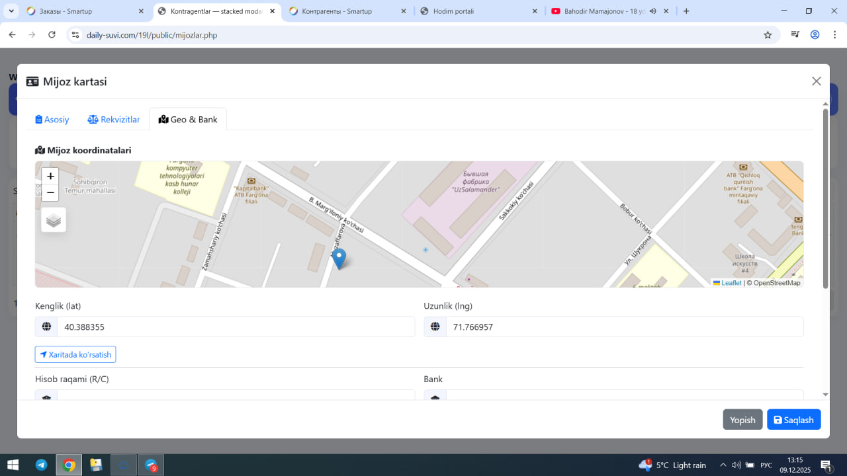Click the Kenglik (lat) input field
The width and height of the screenshot is (847, 476).
(x=235, y=327)
